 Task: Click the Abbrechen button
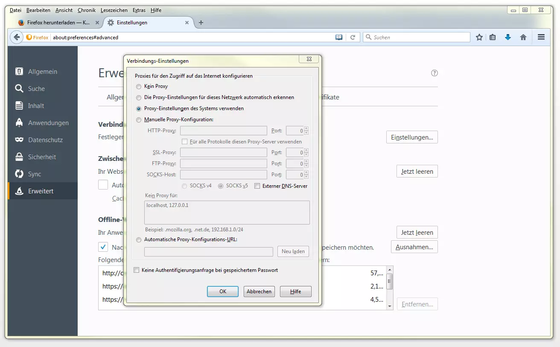click(259, 292)
